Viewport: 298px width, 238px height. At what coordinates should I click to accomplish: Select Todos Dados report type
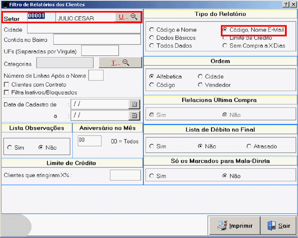[152, 46]
